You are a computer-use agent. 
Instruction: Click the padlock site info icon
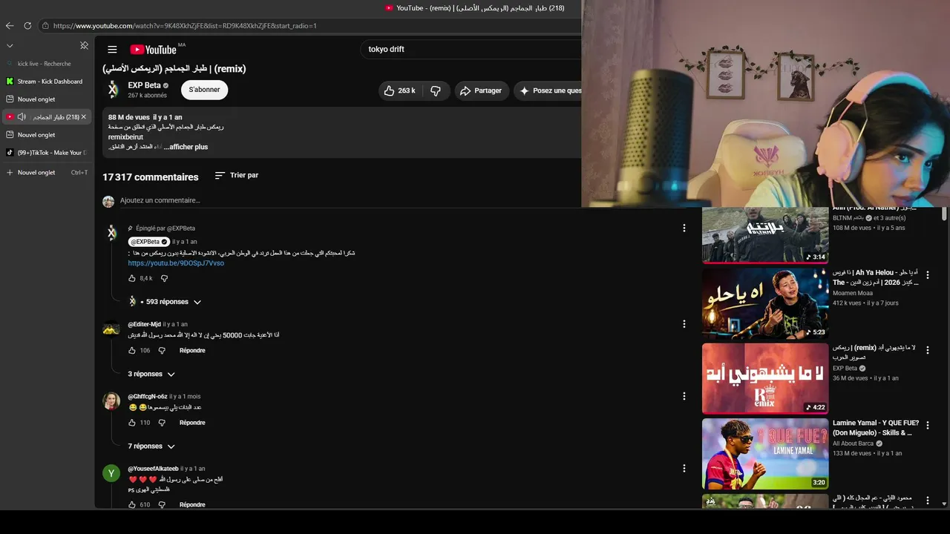tap(46, 26)
